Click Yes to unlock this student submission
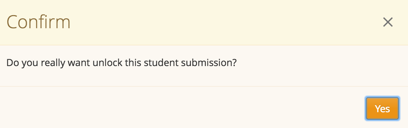Viewport: 408px width, 128px height. pyautogui.click(x=382, y=109)
